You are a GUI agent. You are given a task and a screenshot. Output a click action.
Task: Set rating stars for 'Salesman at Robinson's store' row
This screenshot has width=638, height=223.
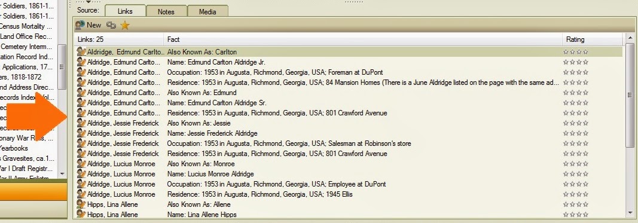[576, 143]
